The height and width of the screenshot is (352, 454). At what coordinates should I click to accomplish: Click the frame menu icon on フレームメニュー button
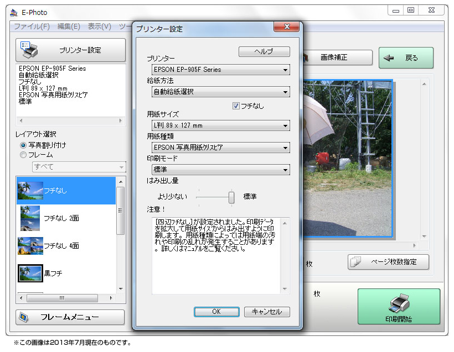pos(24,317)
